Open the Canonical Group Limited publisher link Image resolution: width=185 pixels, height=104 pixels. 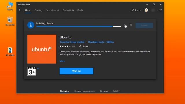coord(72,42)
